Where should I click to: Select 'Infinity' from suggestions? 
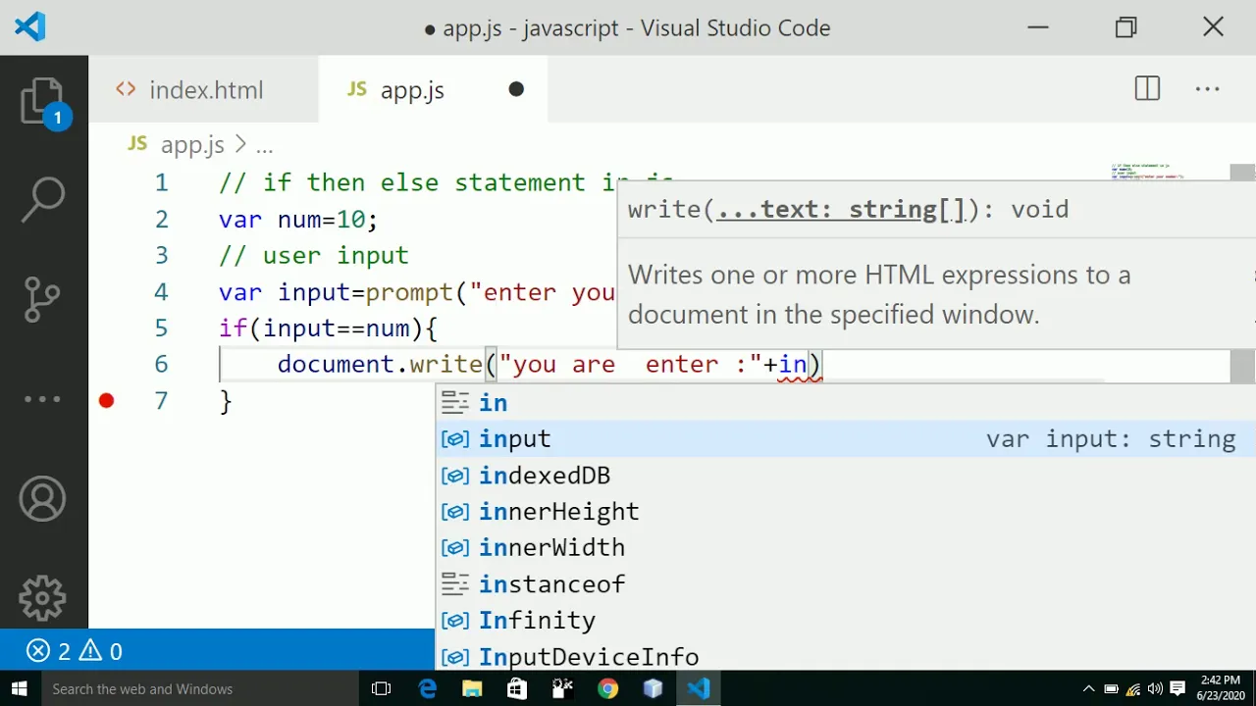[845, 620]
